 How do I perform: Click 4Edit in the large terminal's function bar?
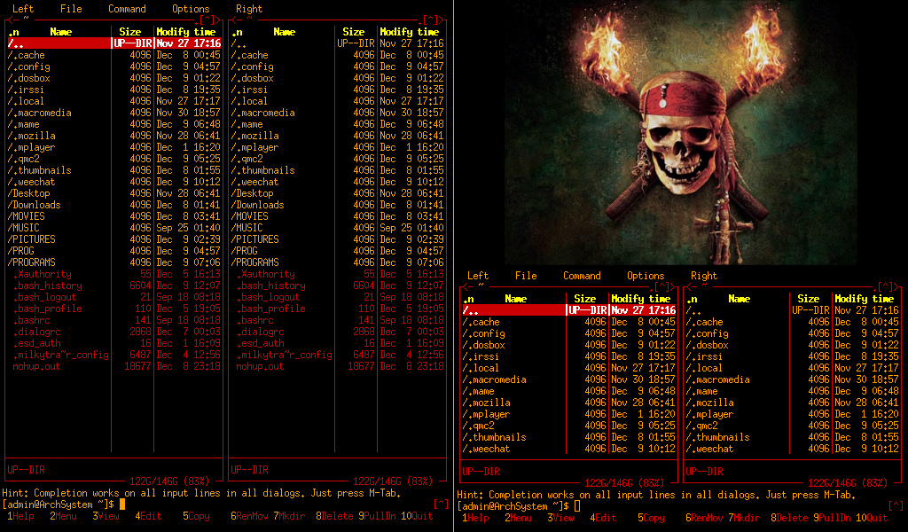coord(149,516)
